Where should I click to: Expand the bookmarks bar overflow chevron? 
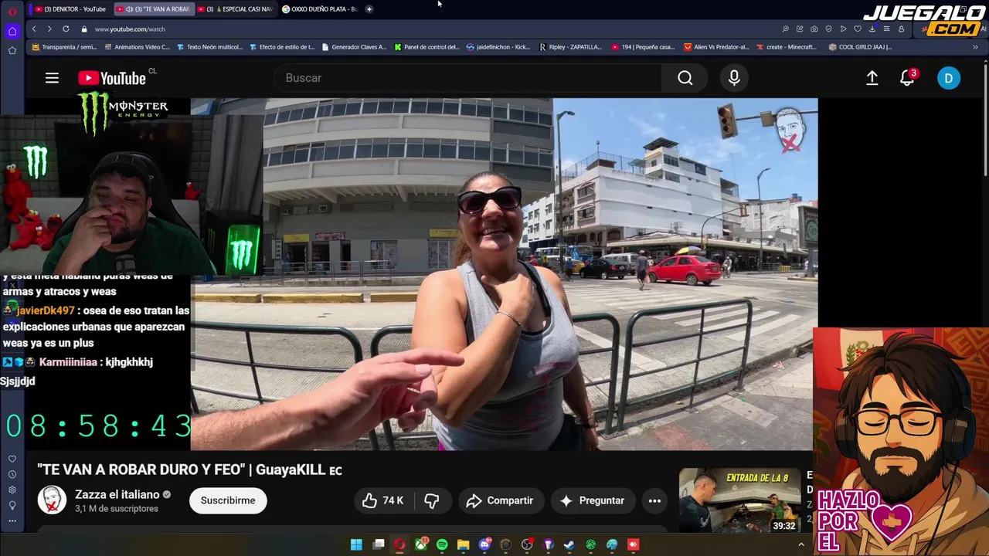tap(975, 47)
